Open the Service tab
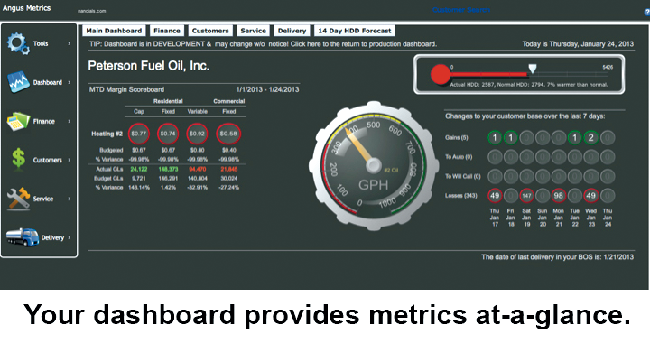The height and width of the screenshot is (343, 650). coord(254,31)
